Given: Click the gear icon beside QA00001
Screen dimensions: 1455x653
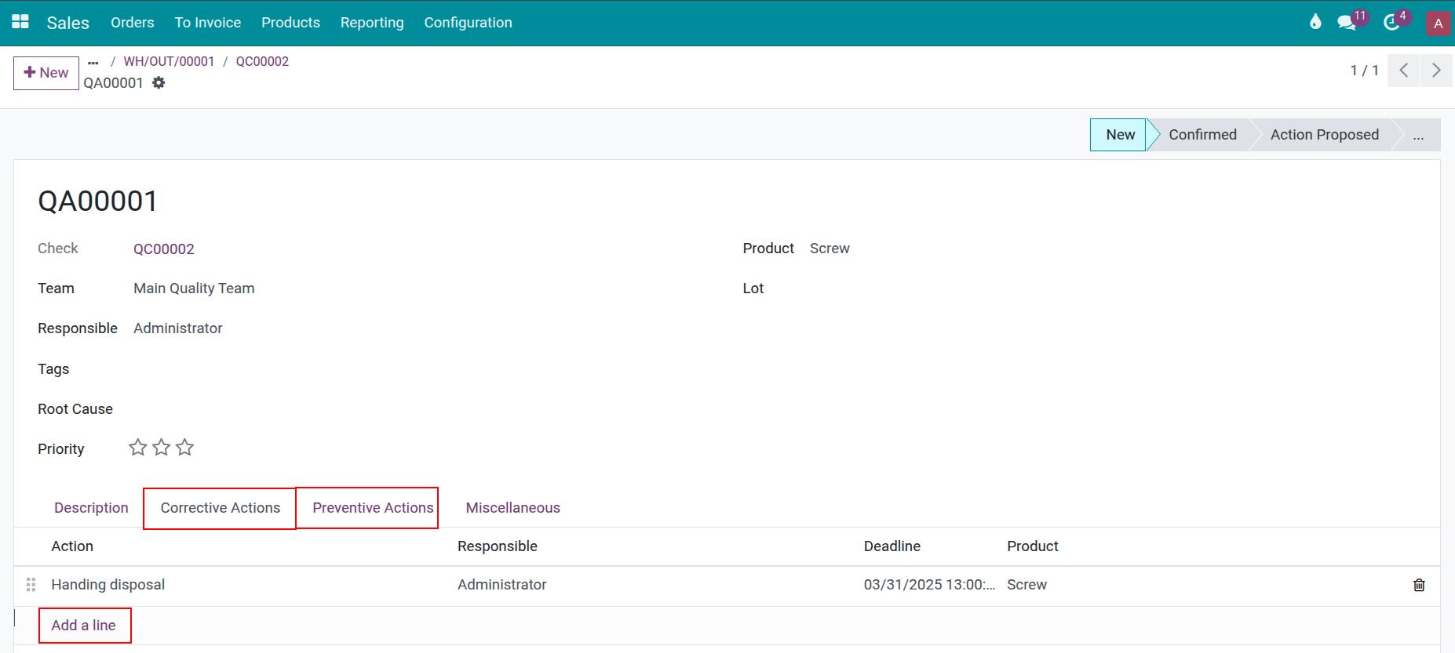Looking at the screenshot, I should click(x=159, y=83).
